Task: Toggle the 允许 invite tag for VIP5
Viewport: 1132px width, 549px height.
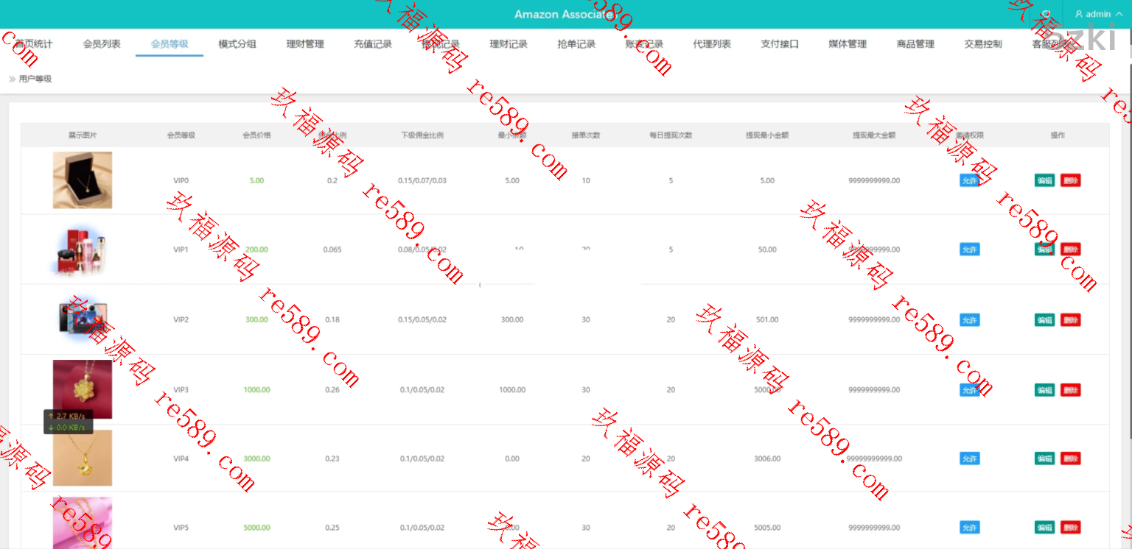Action: 970,528
